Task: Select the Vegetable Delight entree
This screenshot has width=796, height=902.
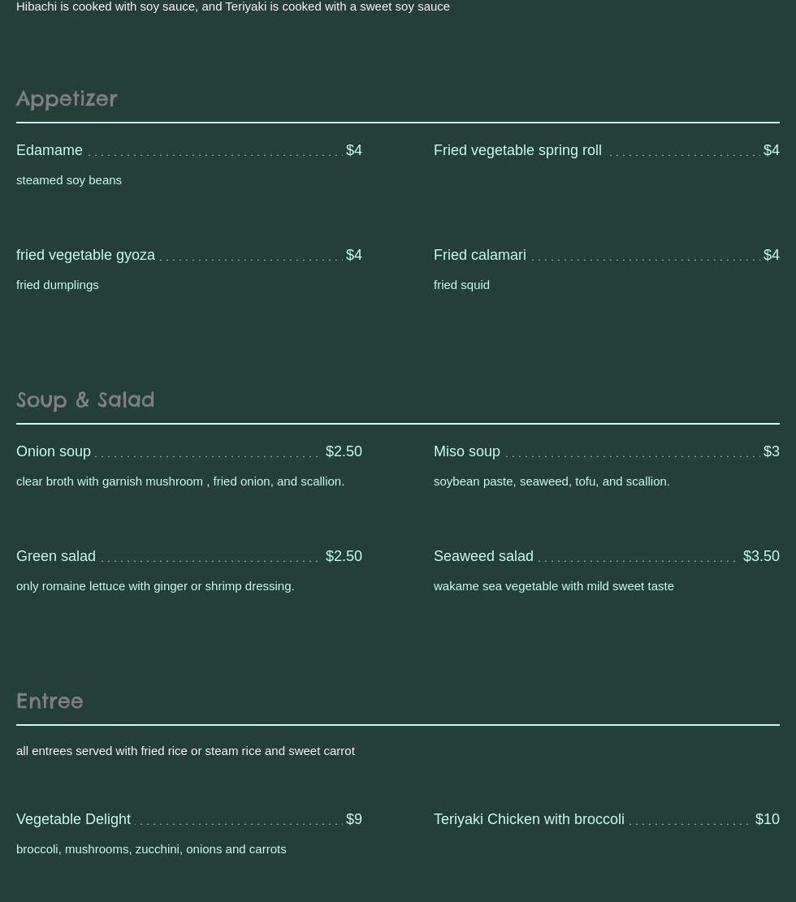Action: [73, 819]
